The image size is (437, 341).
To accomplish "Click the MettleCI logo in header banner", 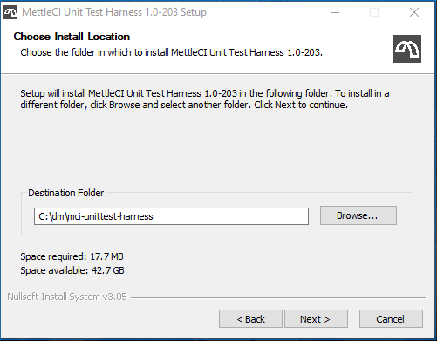I will click(407, 48).
